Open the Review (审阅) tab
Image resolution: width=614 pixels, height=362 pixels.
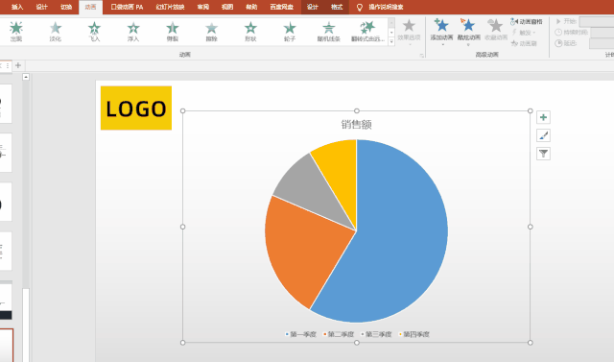coord(202,7)
